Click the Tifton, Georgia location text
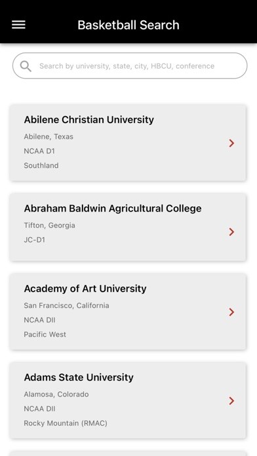Screen dimensions: 257x456 point(49,225)
